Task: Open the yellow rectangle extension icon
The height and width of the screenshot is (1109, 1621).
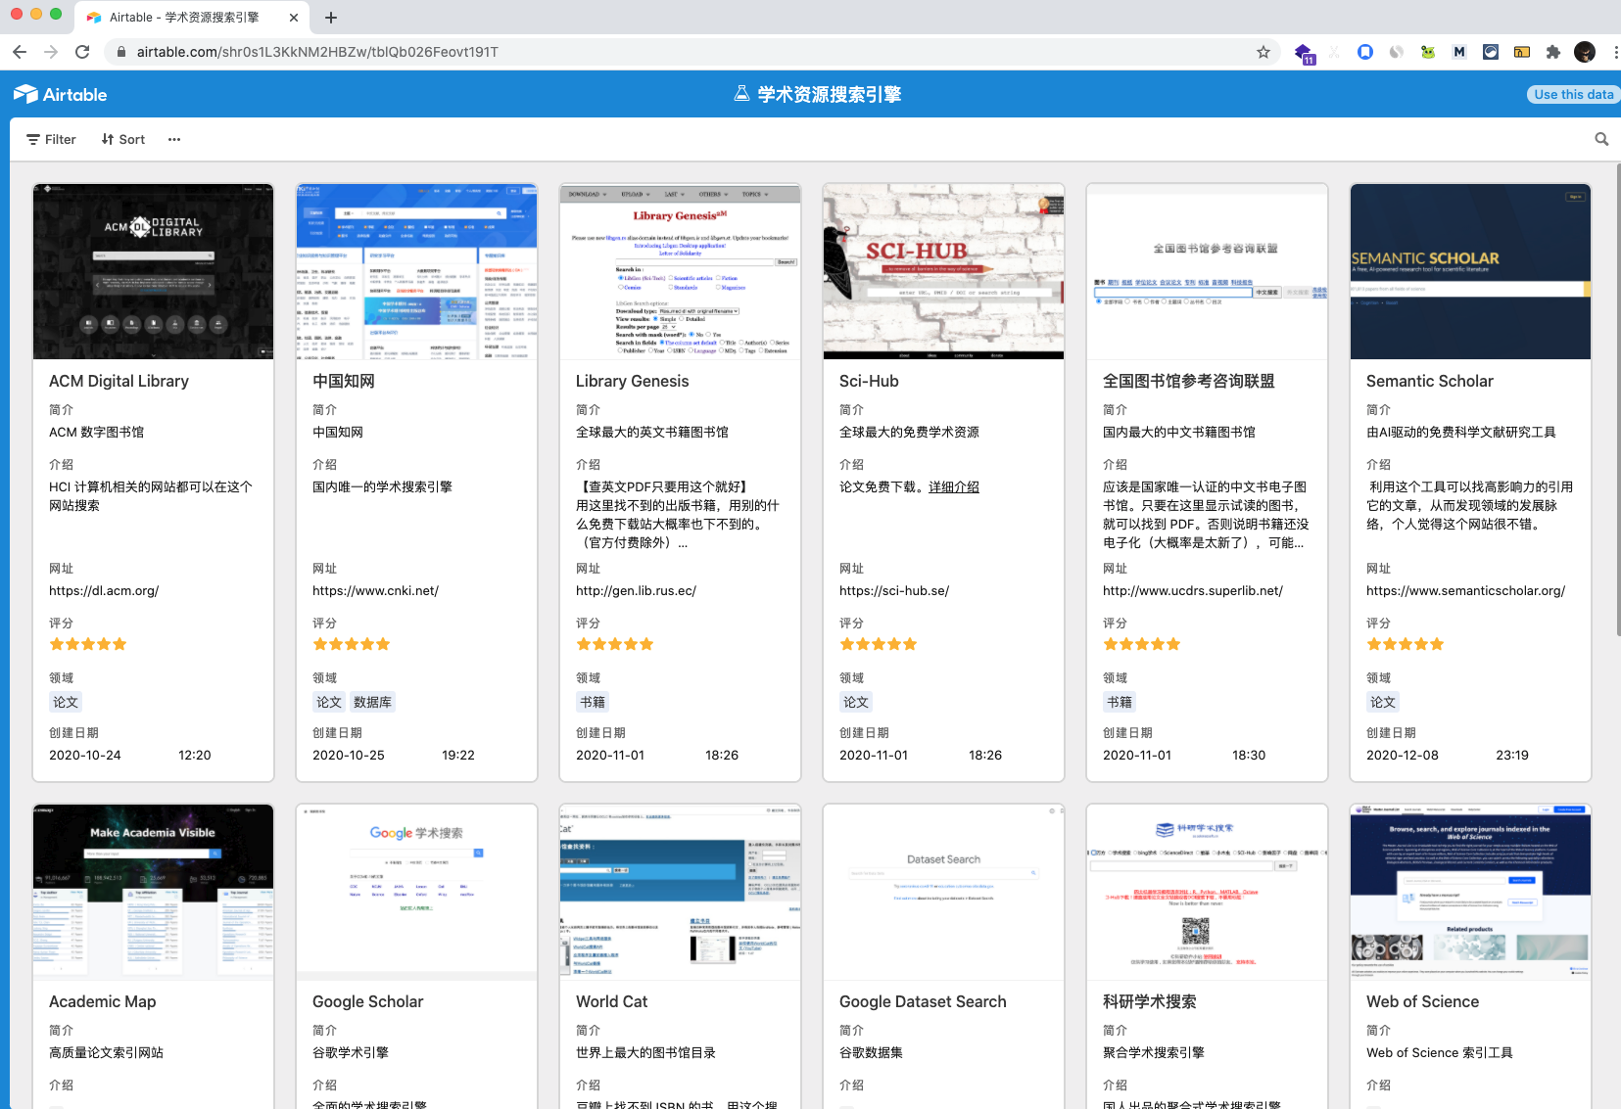Action: 1522,52
